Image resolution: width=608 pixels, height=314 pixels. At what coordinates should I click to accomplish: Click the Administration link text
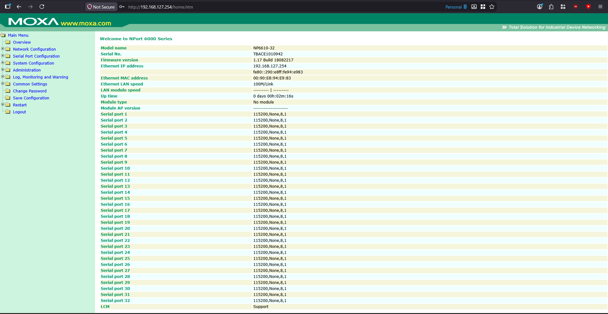[27, 70]
